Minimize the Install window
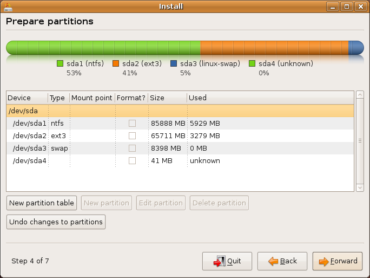 [333, 7]
